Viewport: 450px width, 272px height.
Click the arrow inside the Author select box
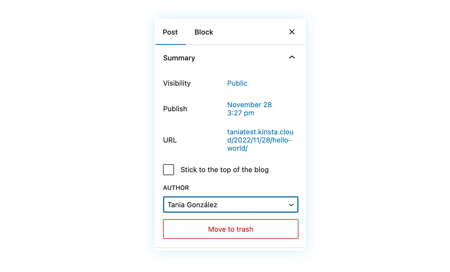click(x=291, y=205)
